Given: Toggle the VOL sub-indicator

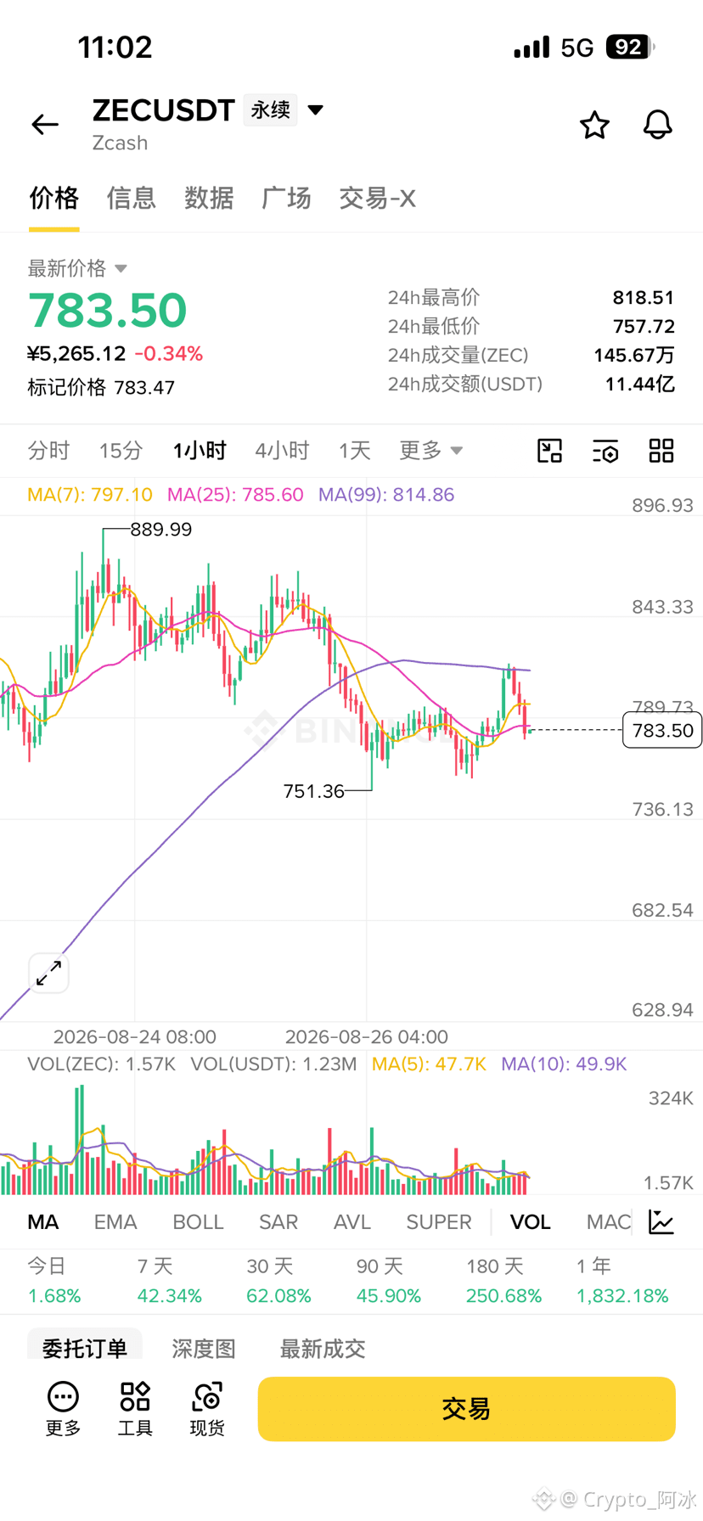Looking at the screenshot, I should click(531, 1222).
